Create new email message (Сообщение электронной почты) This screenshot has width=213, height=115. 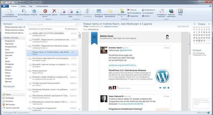(x=10, y=11)
